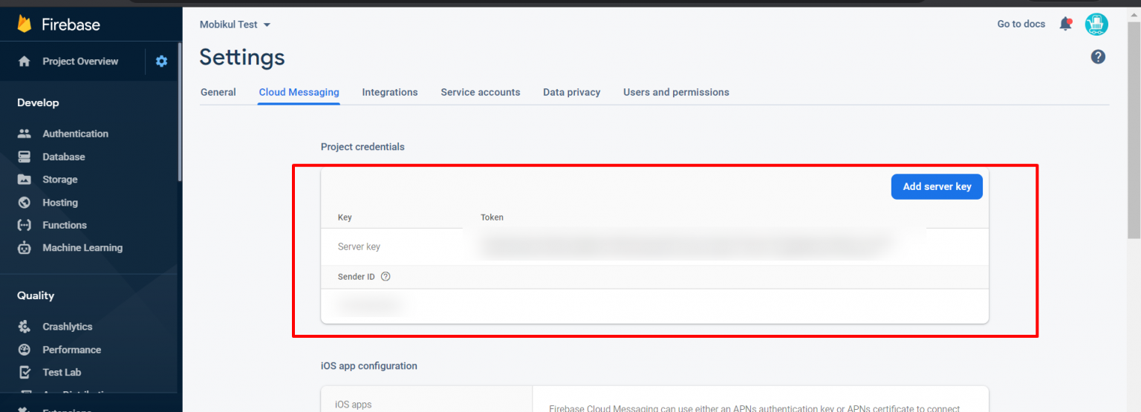The image size is (1141, 412).
Task: Click the help question mark icon
Action: point(1098,56)
